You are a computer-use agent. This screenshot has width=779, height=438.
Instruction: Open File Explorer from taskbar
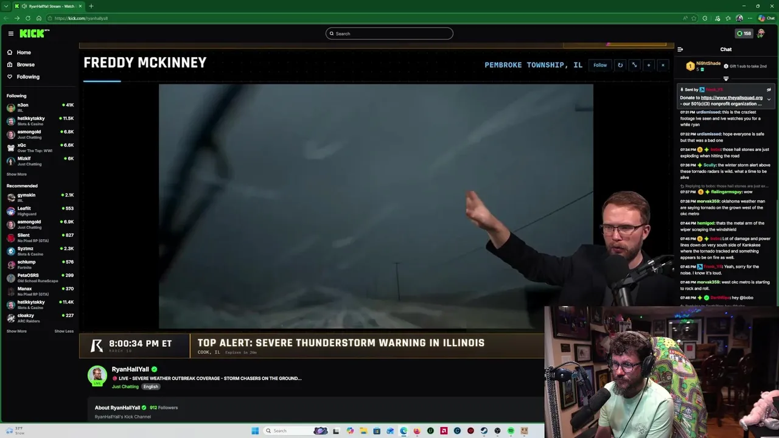pos(363,431)
